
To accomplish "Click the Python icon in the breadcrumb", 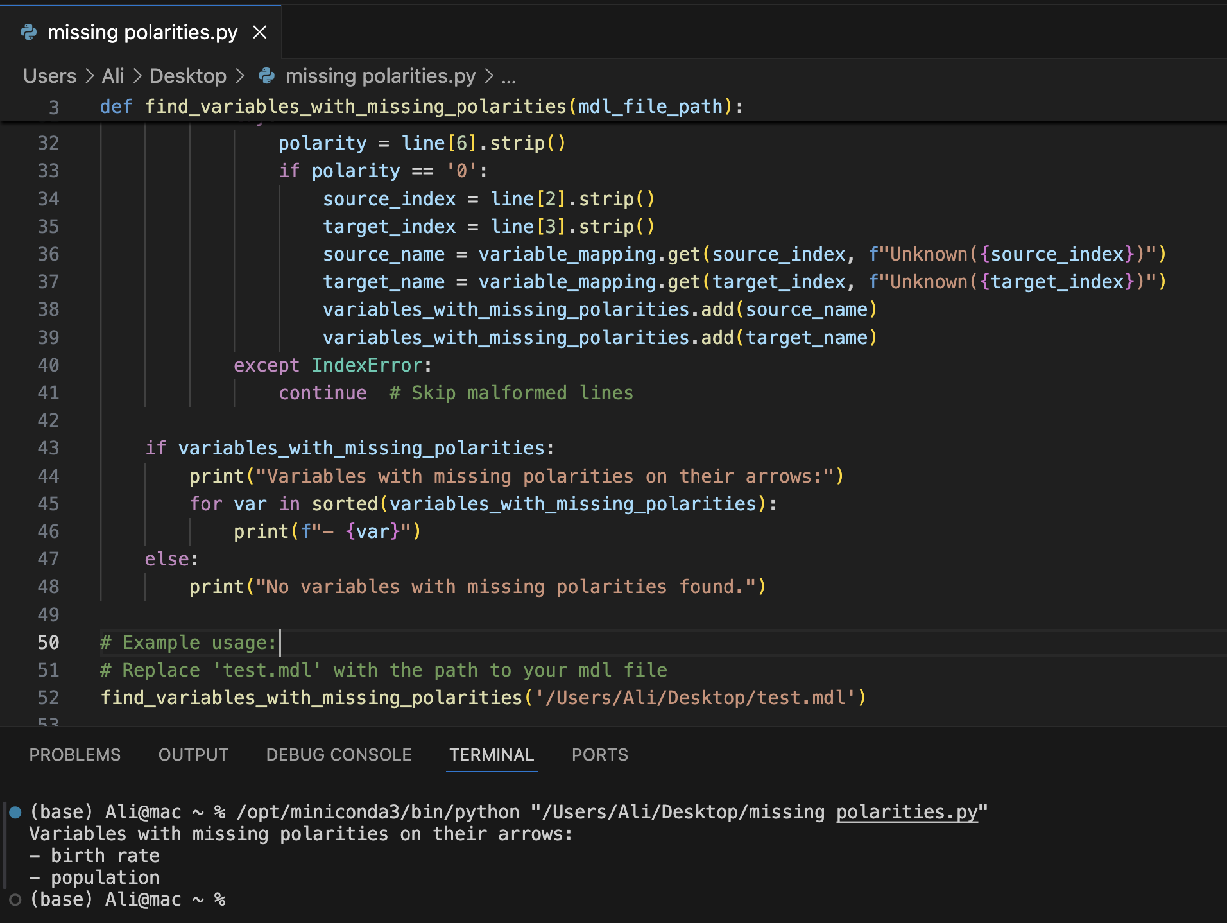I will 266,76.
